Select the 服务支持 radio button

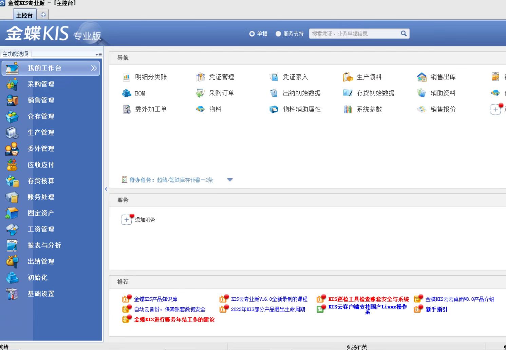click(x=278, y=34)
